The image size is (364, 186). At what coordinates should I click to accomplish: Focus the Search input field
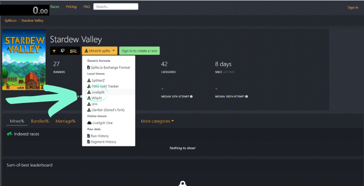click(x=116, y=7)
